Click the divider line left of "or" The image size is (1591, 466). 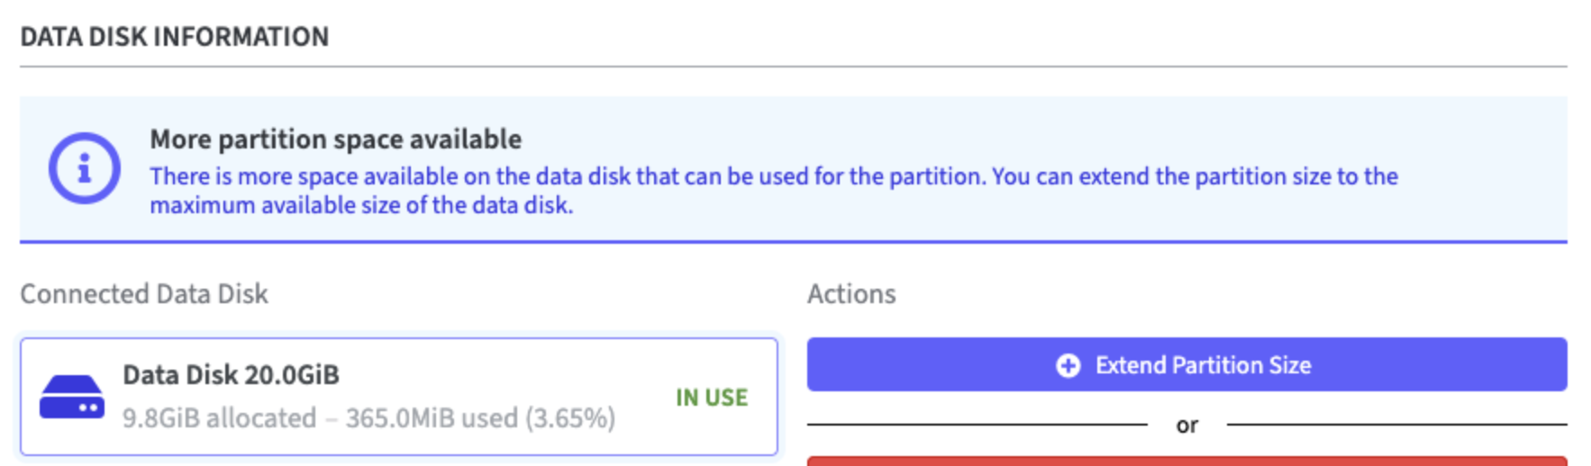(x=977, y=425)
